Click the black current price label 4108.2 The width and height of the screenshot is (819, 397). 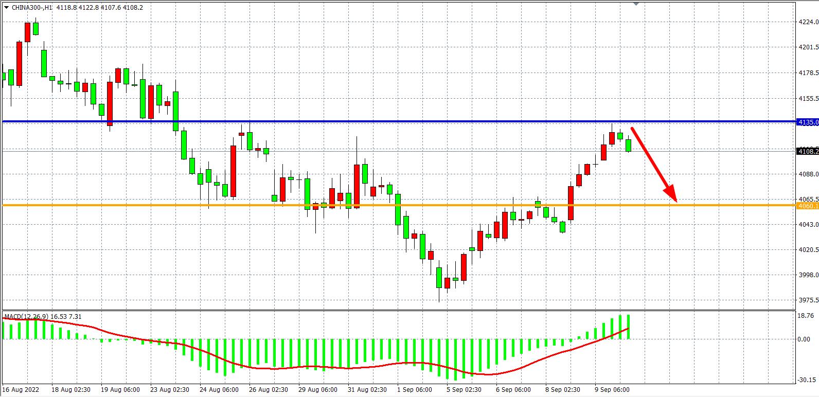pyautogui.click(x=807, y=151)
